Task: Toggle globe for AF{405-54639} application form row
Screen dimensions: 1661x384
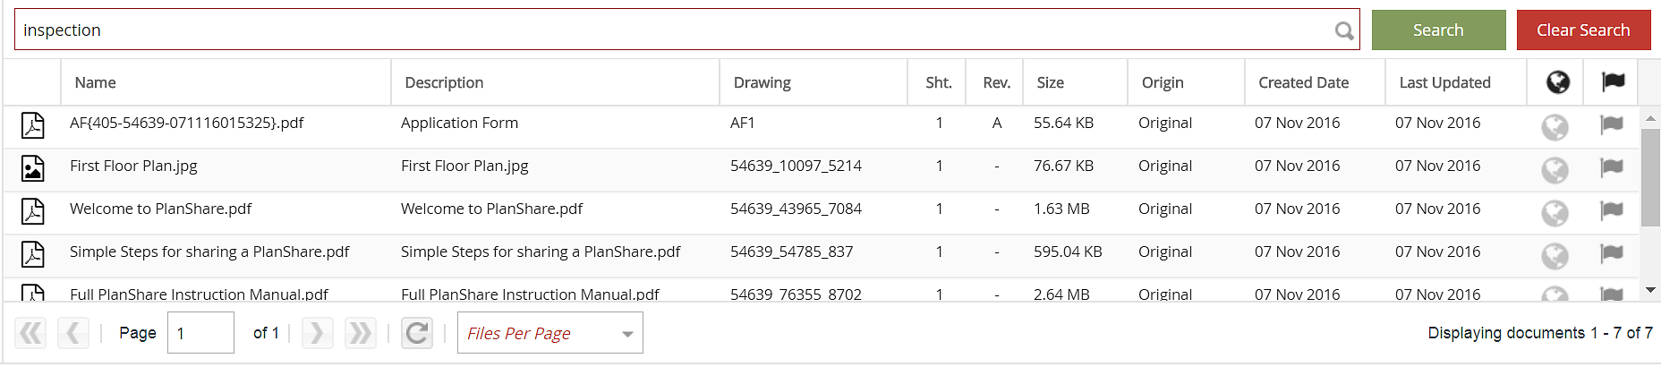Action: pos(1555,126)
